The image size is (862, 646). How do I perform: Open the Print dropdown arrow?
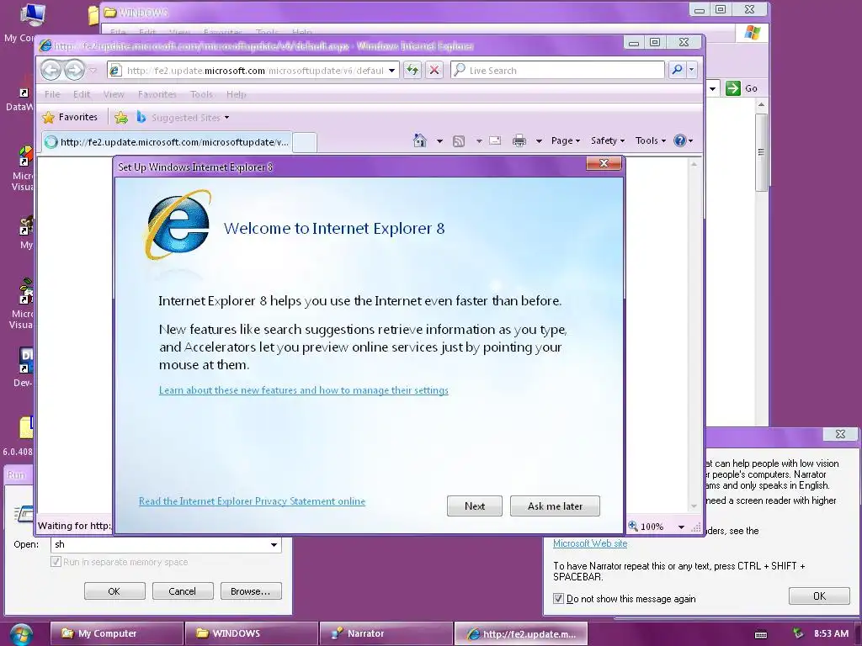[x=539, y=141]
